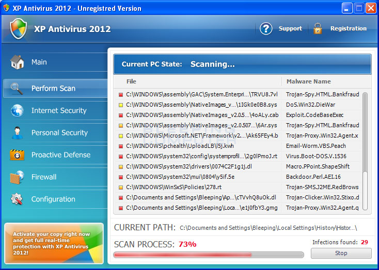Stop the running scan

tap(341, 253)
